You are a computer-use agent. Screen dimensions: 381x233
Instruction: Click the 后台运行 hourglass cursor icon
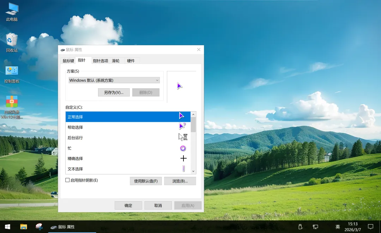pyautogui.click(x=183, y=137)
